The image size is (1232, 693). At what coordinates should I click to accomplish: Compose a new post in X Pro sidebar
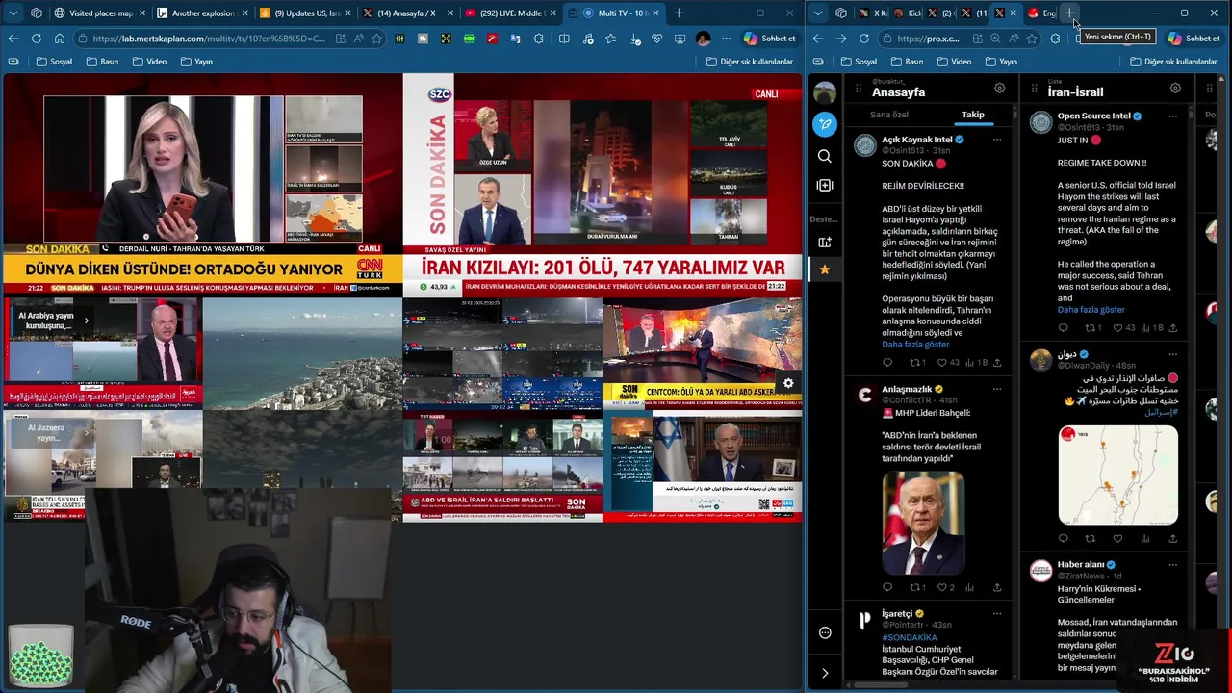pos(825,124)
